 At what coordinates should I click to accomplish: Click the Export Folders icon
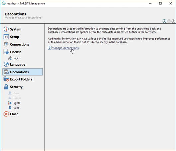pyautogui.click(x=6, y=79)
